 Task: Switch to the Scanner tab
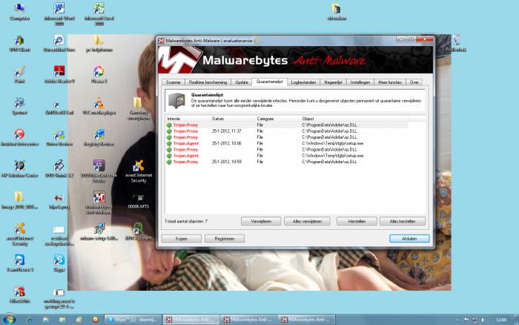173,82
